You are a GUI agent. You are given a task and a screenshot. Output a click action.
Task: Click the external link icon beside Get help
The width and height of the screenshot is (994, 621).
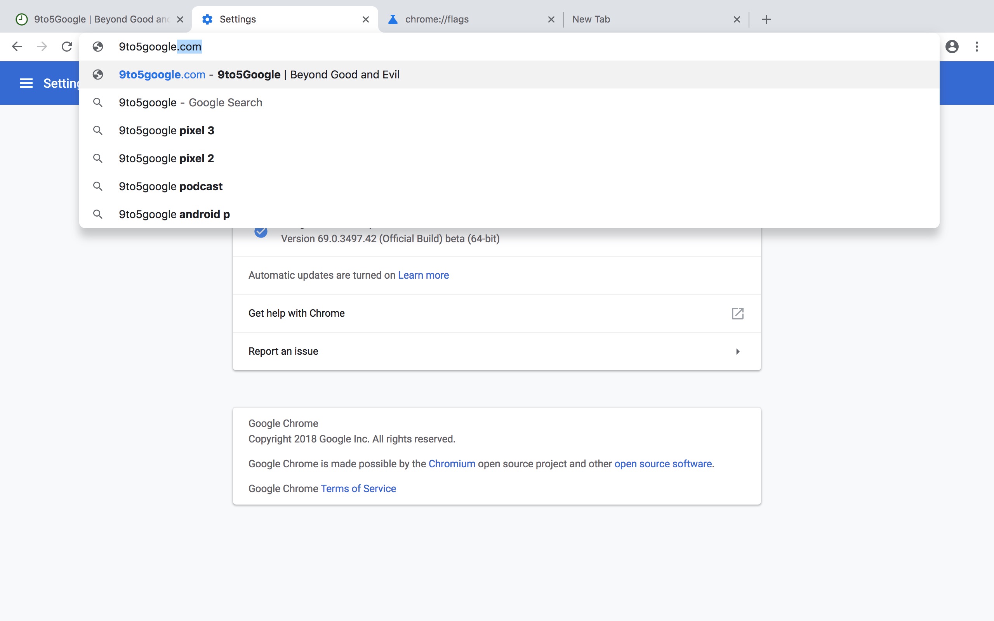[x=737, y=313]
